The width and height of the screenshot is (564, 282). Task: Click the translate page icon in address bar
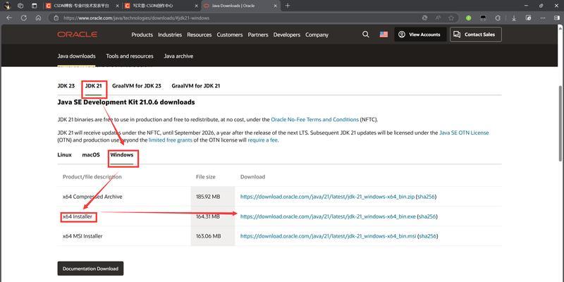click(424, 18)
